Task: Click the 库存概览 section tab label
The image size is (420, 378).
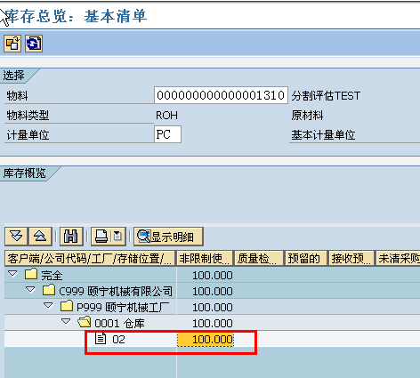Action: [24, 173]
